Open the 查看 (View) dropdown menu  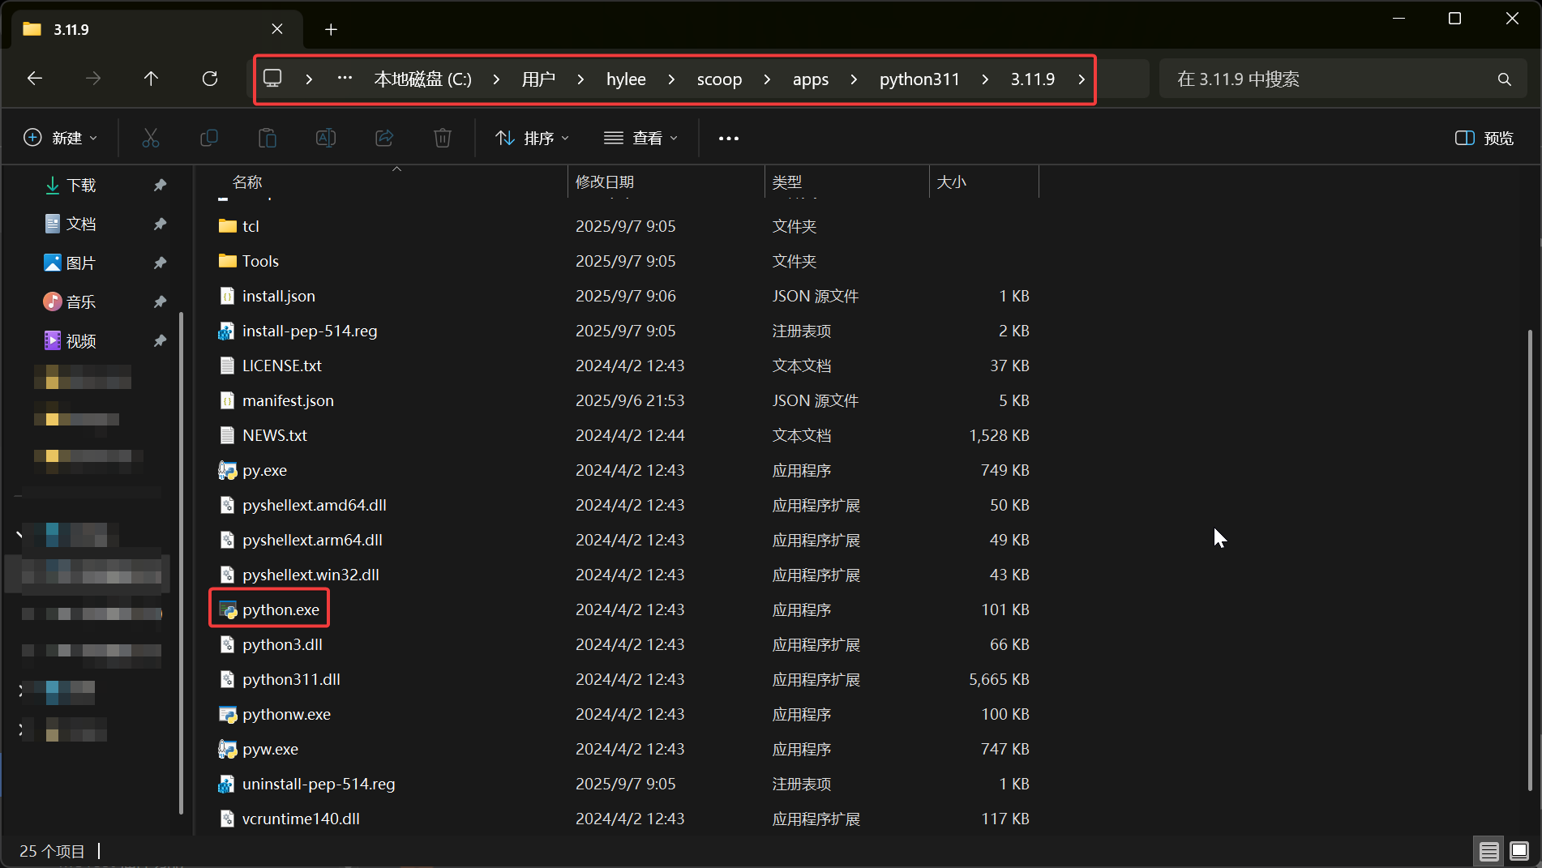click(x=640, y=139)
